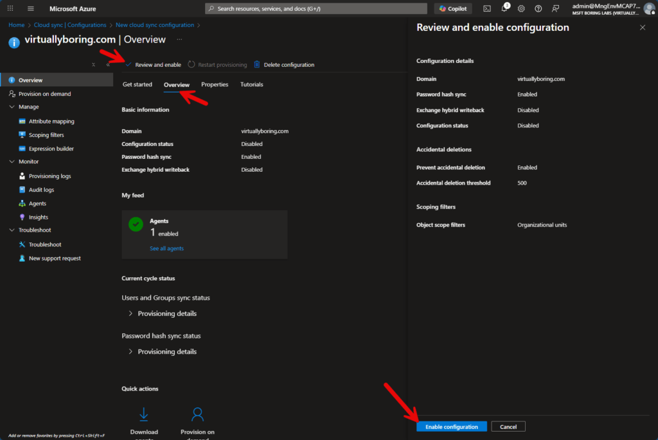The image size is (658, 440).
Task: Open Audit logs
Action: coord(41,190)
